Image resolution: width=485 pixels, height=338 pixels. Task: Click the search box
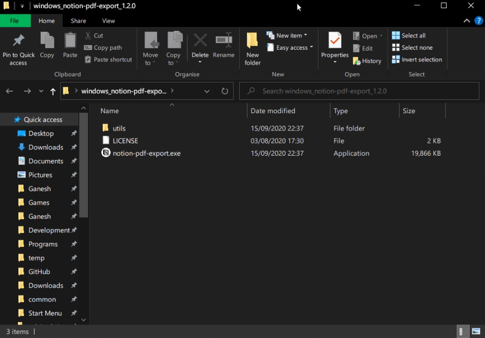click(359, 91)
